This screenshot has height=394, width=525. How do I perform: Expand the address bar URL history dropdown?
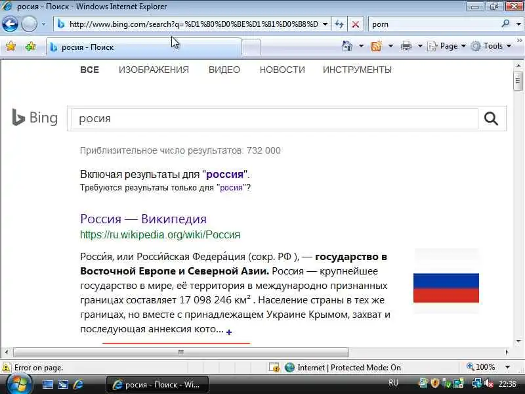click(x=325, y=24)
